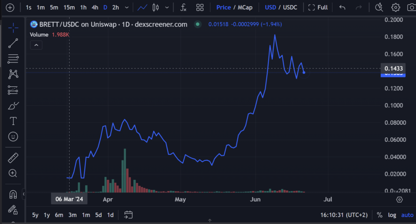
Task: Open the chart type dropdown arrow
Action: (x=167, y=7)
